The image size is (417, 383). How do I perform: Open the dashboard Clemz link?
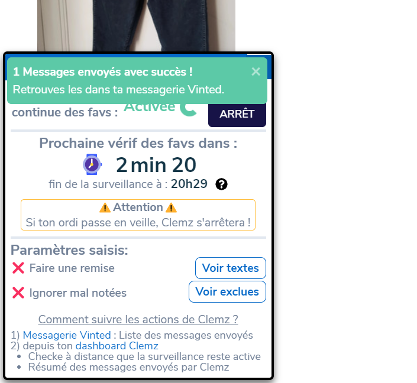click(117, 346)
